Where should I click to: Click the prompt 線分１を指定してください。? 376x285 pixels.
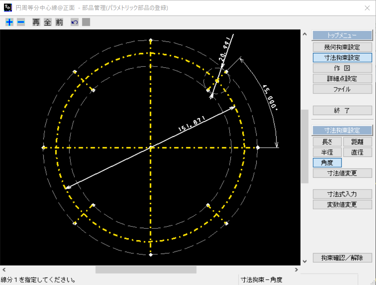(x=38, y=280)
